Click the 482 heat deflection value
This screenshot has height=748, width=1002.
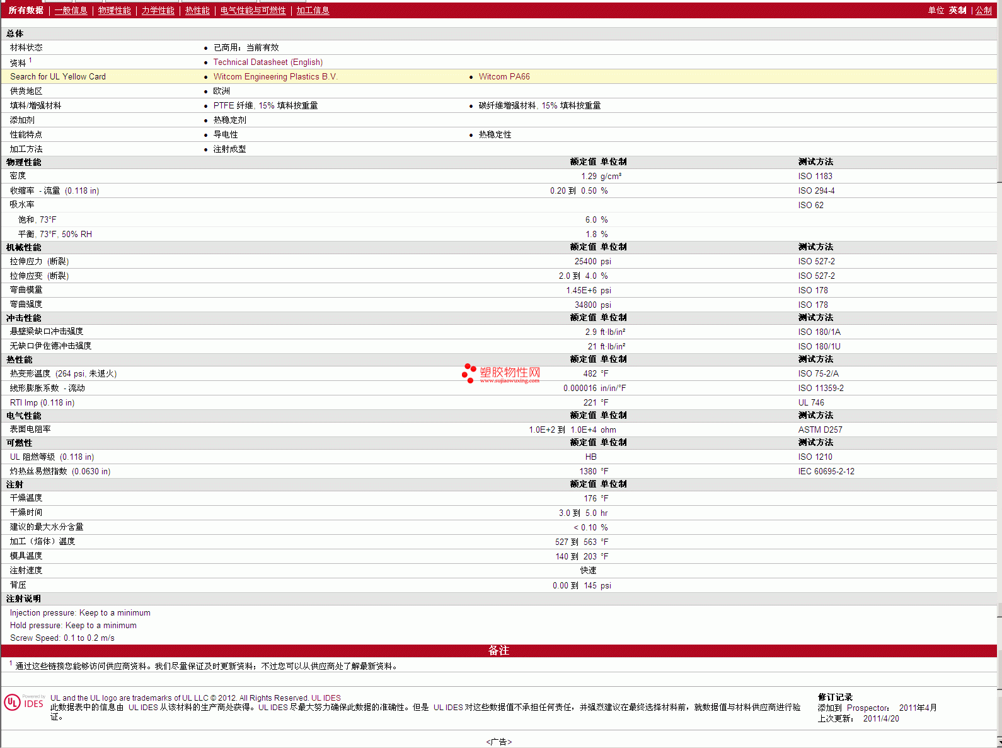pos(590,373)
